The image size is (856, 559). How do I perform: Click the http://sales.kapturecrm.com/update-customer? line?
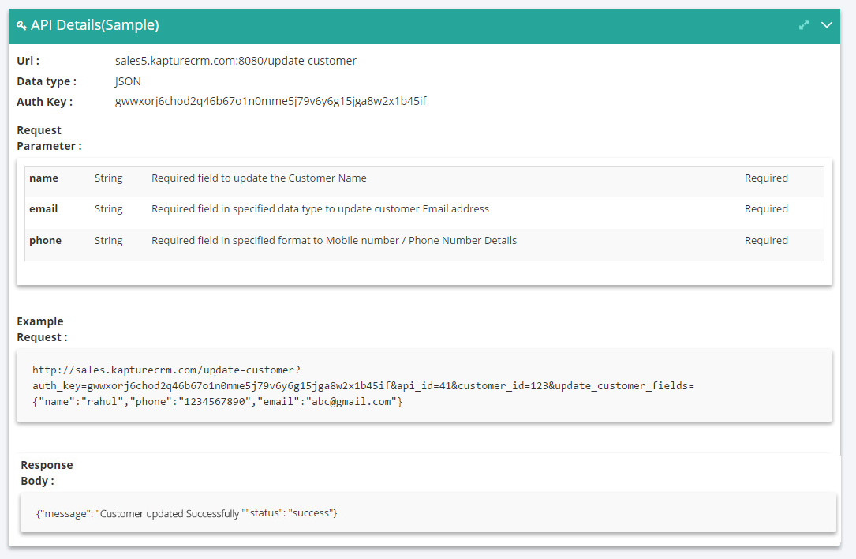tap(166, 370)
